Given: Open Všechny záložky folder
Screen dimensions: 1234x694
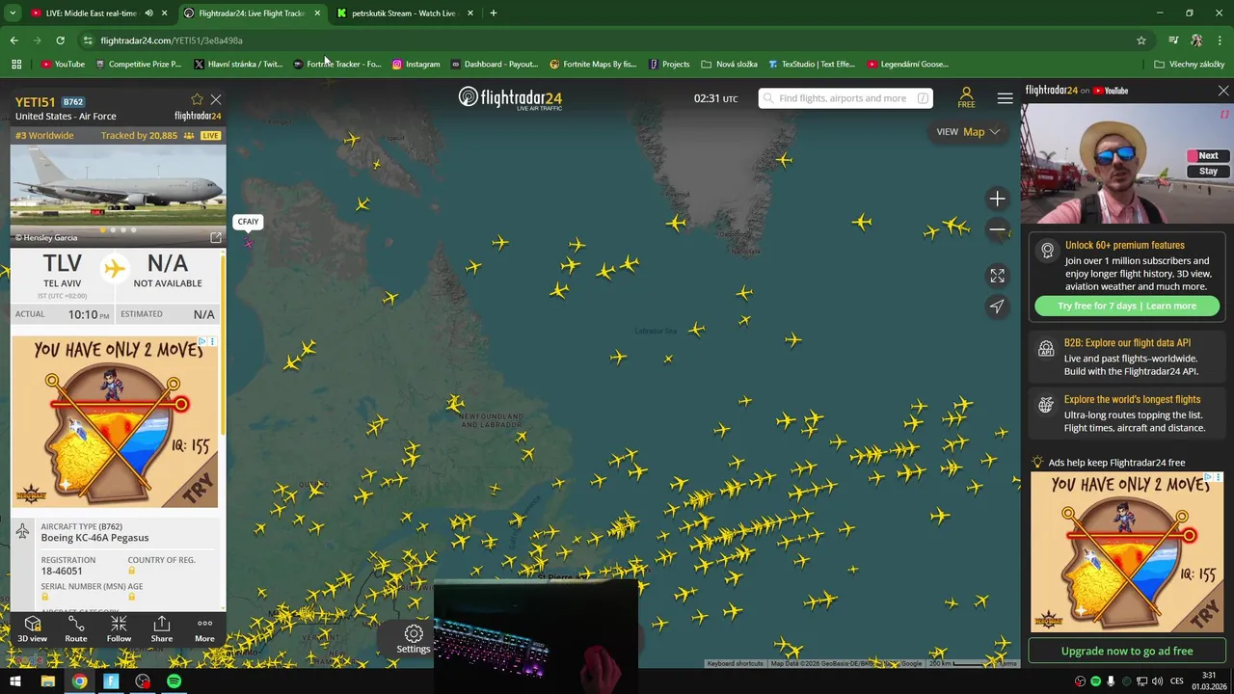Looking at the screenshot, I should [1189, 65].
